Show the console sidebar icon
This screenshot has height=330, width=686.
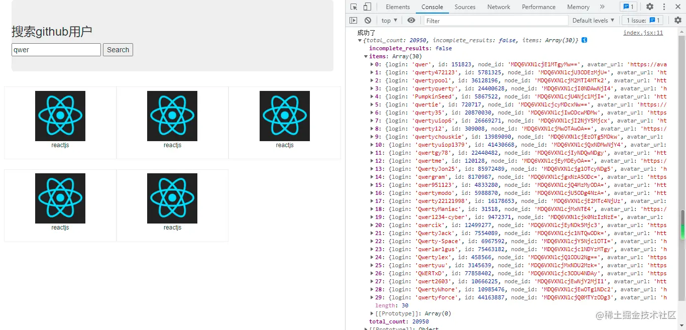[x=354, y=21]
